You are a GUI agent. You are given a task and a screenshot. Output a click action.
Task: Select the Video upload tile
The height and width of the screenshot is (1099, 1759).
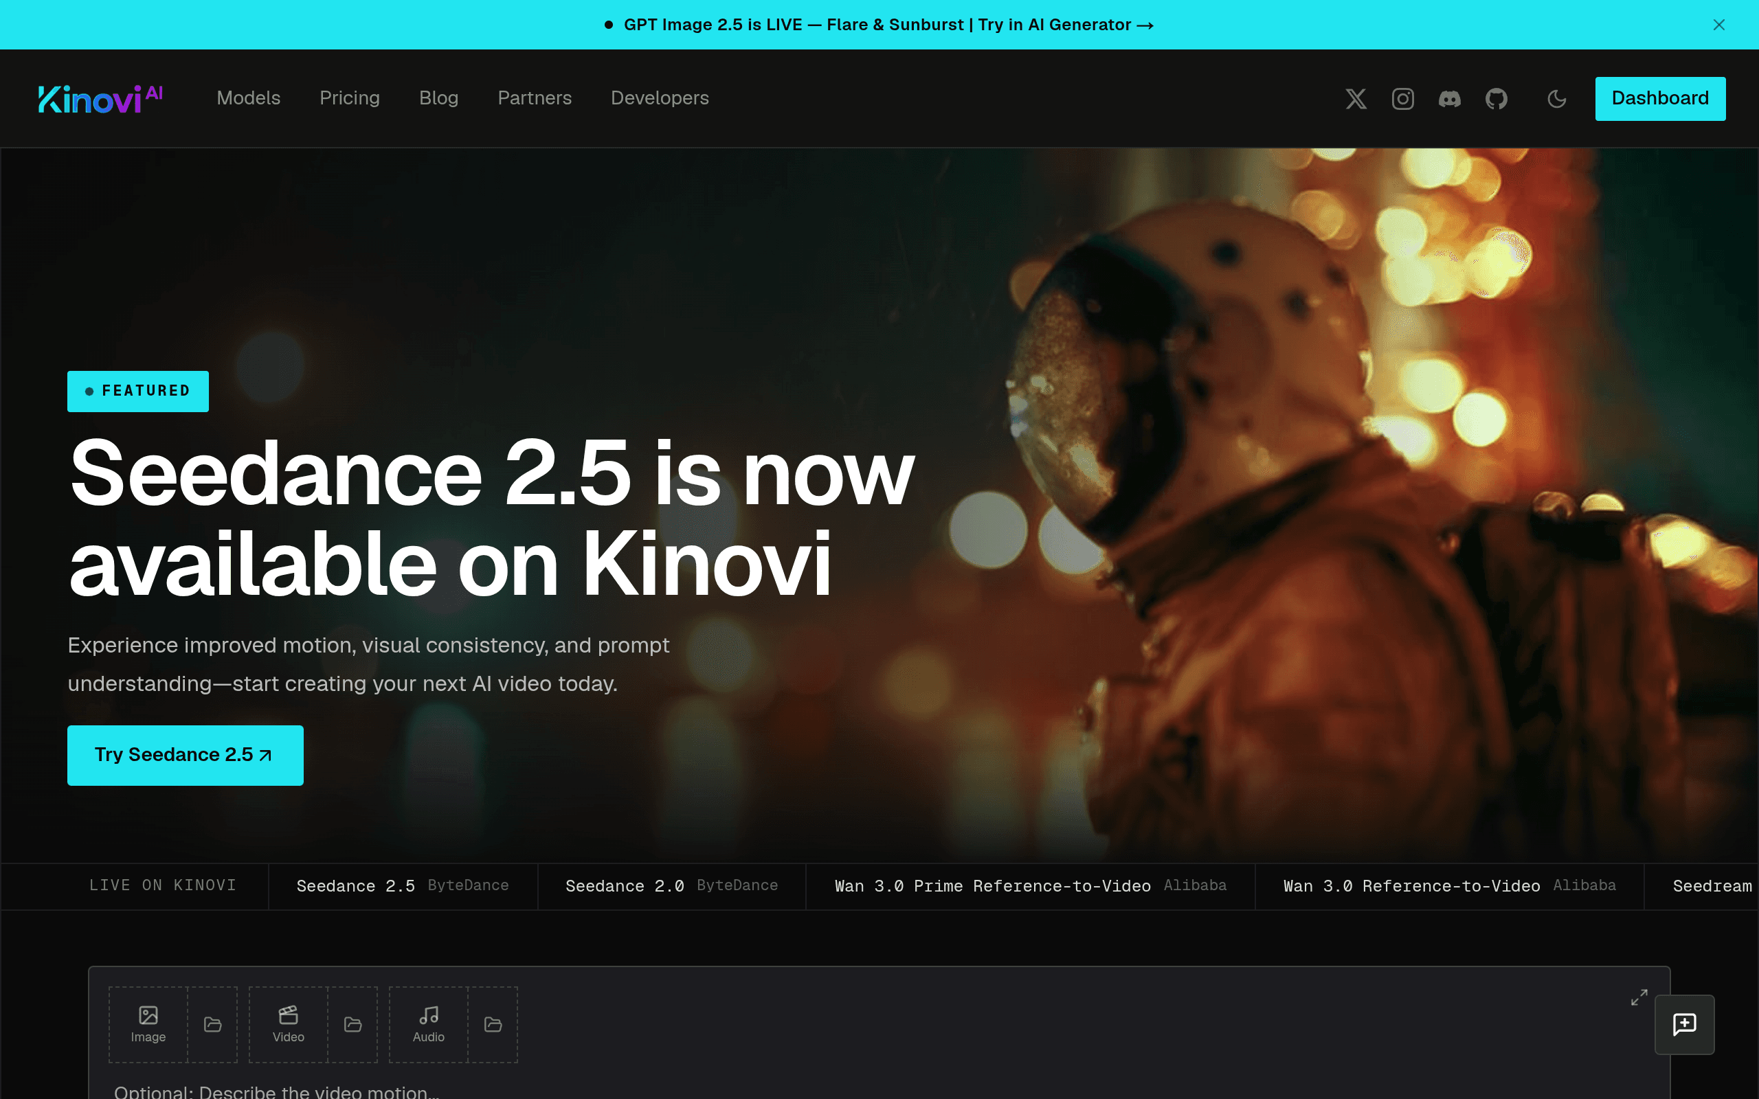tap(289, 1024)
